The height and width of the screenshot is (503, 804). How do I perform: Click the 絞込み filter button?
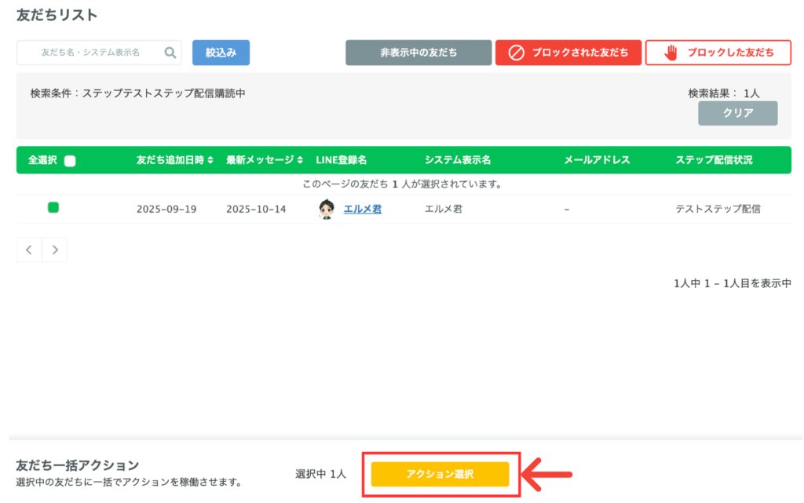(221, 53)
